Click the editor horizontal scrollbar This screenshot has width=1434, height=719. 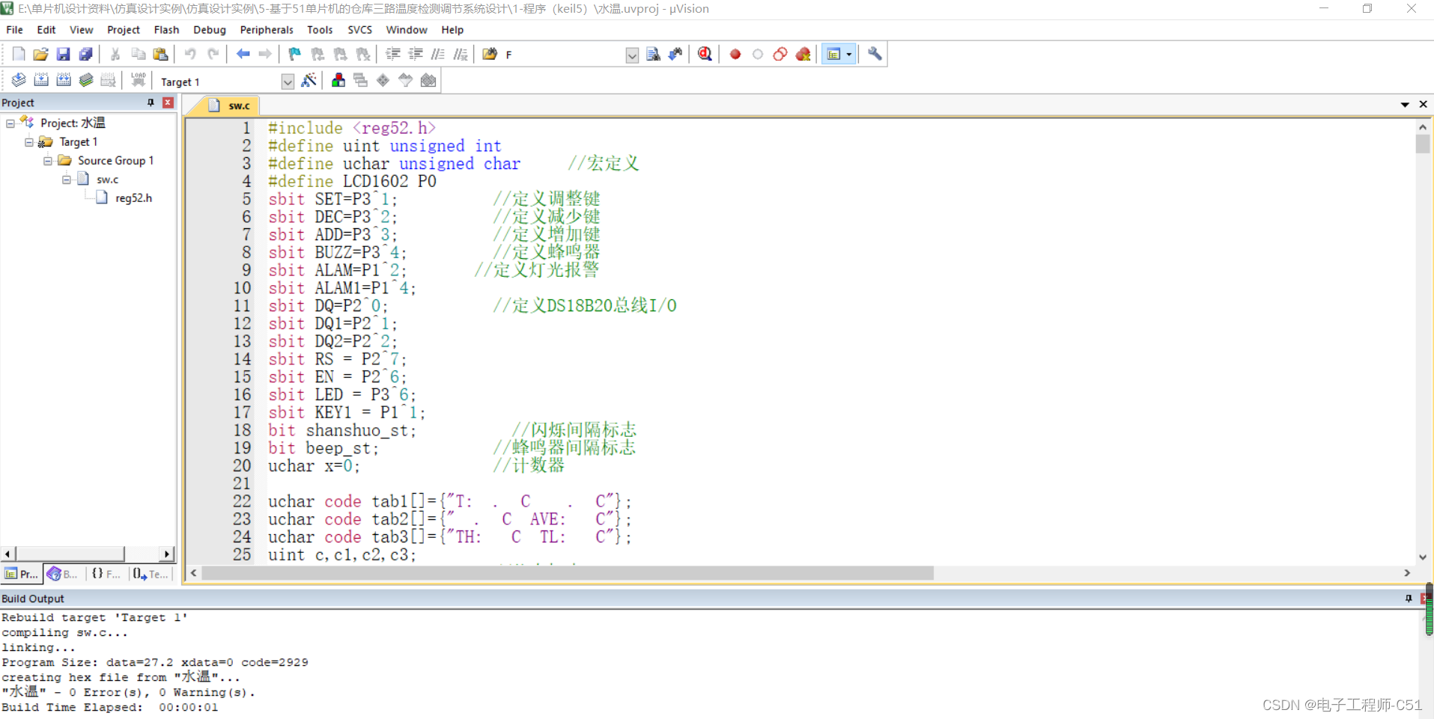[568, 573]
